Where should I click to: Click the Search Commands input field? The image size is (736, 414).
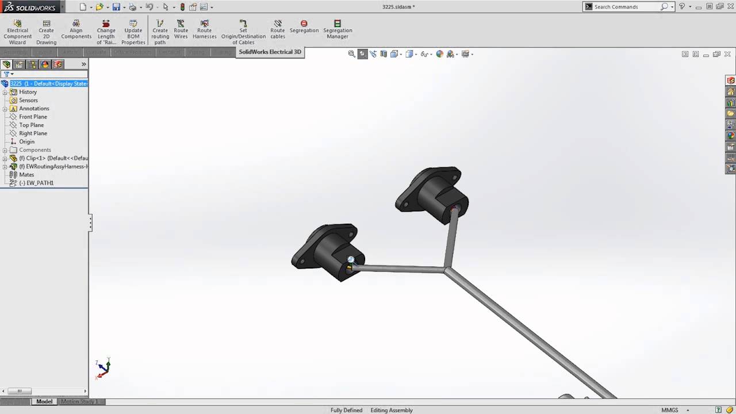pyautogui.click(x=626, y=7)
